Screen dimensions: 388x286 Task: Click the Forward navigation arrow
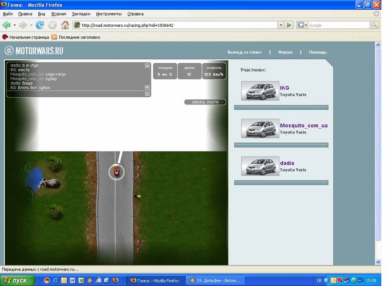[23, 25]
